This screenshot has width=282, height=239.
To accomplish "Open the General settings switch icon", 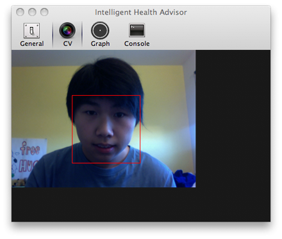I will [31, 31].
